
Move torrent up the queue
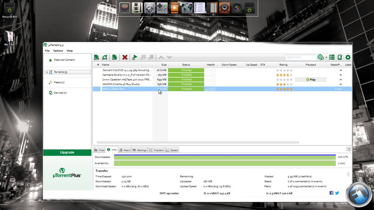(x=161, y=57)
